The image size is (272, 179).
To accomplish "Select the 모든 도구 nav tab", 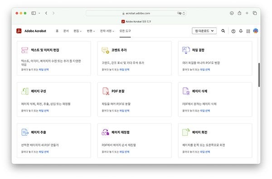I will (x=125, y=31).
